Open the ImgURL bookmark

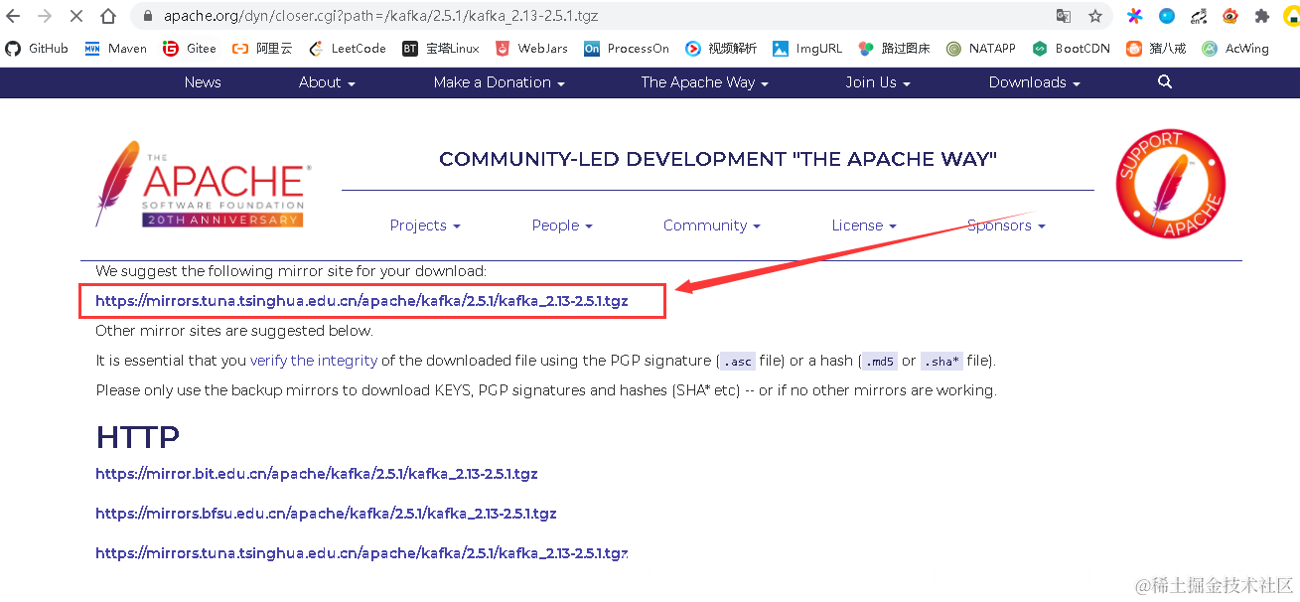(x=806, y=48)
